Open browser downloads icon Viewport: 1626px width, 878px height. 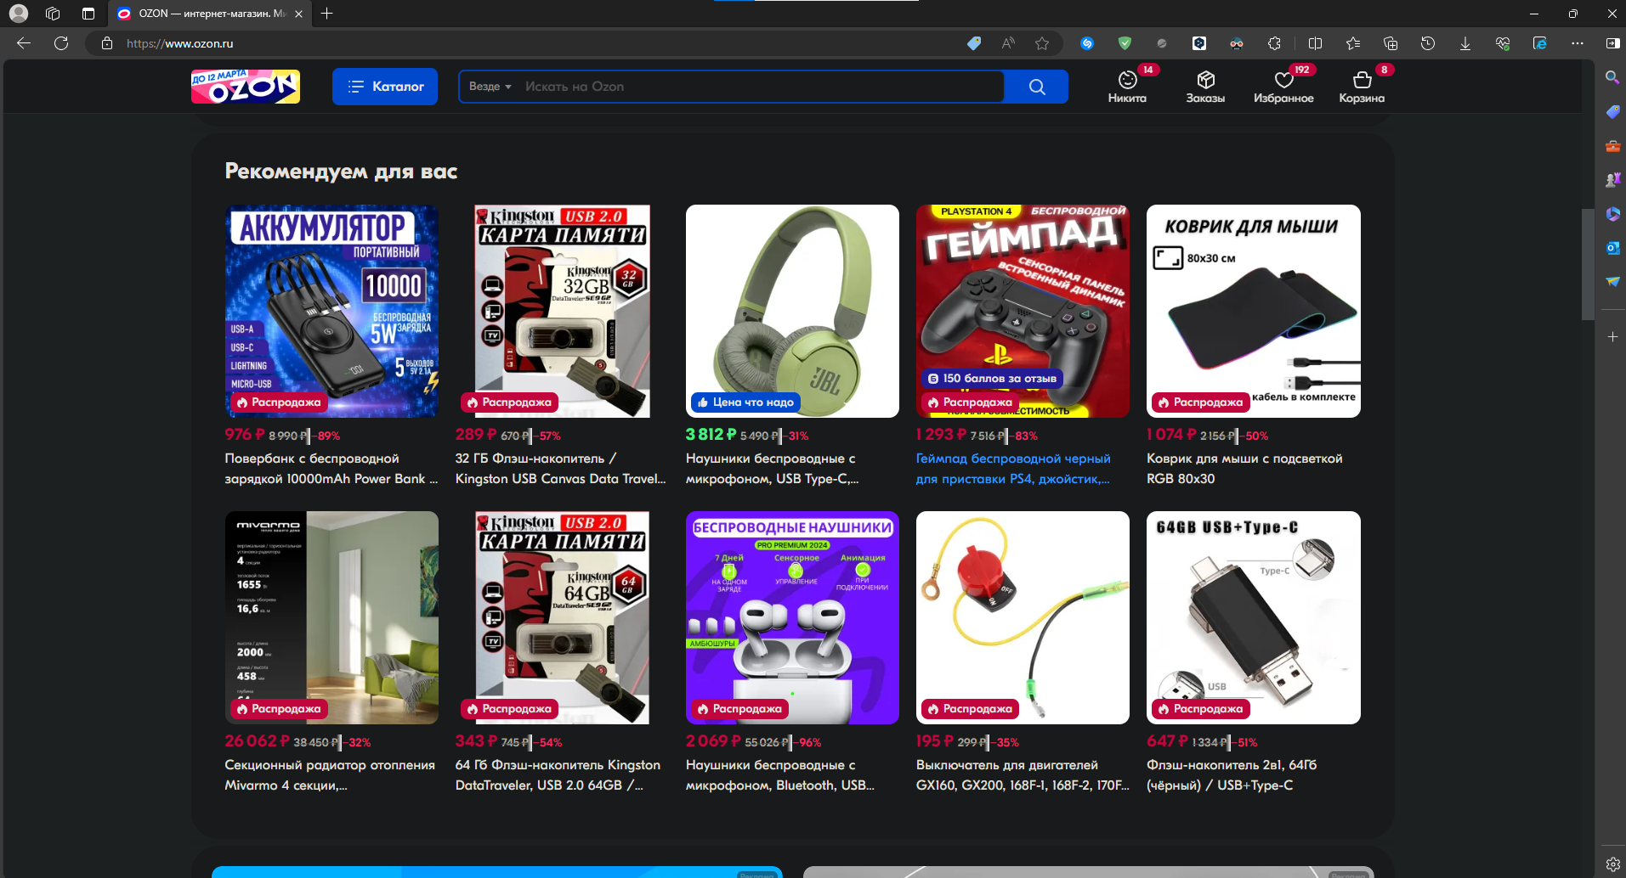[x=1465, y=43]
